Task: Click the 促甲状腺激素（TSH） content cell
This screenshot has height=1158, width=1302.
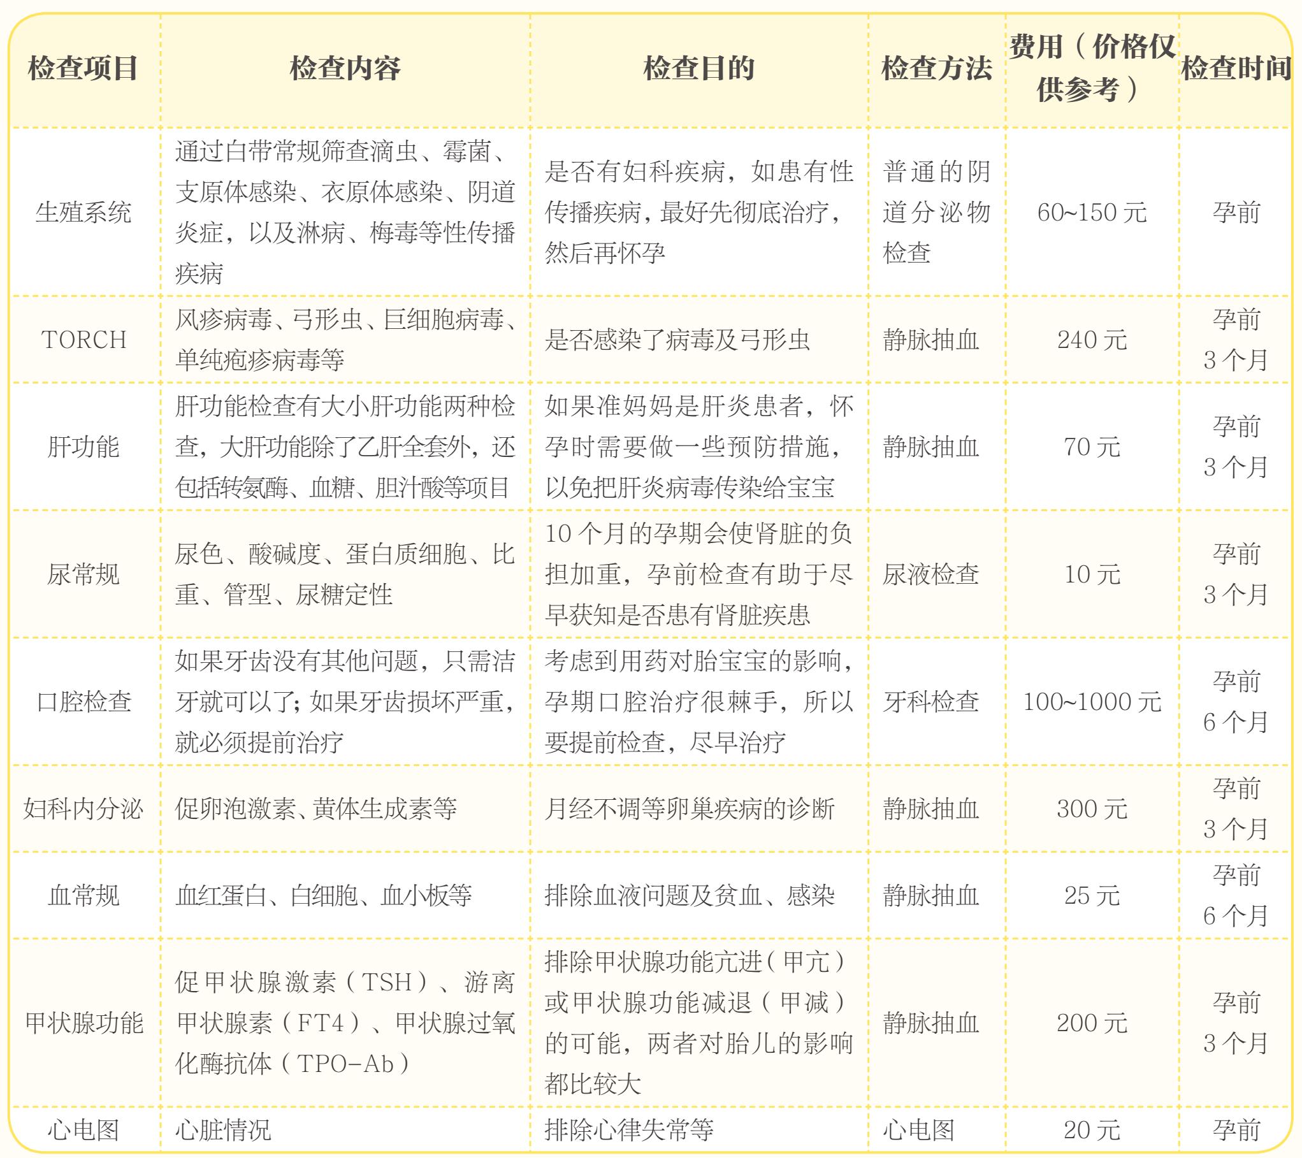Action: click(345, 1023)
